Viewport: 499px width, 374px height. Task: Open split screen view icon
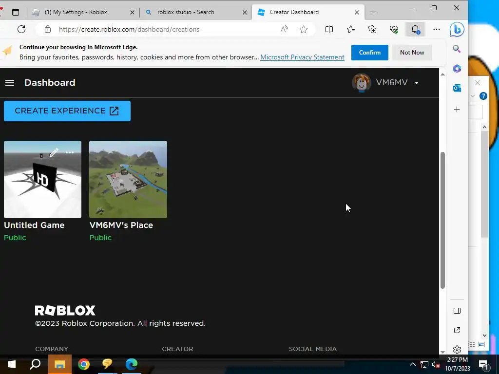[329, 29]
